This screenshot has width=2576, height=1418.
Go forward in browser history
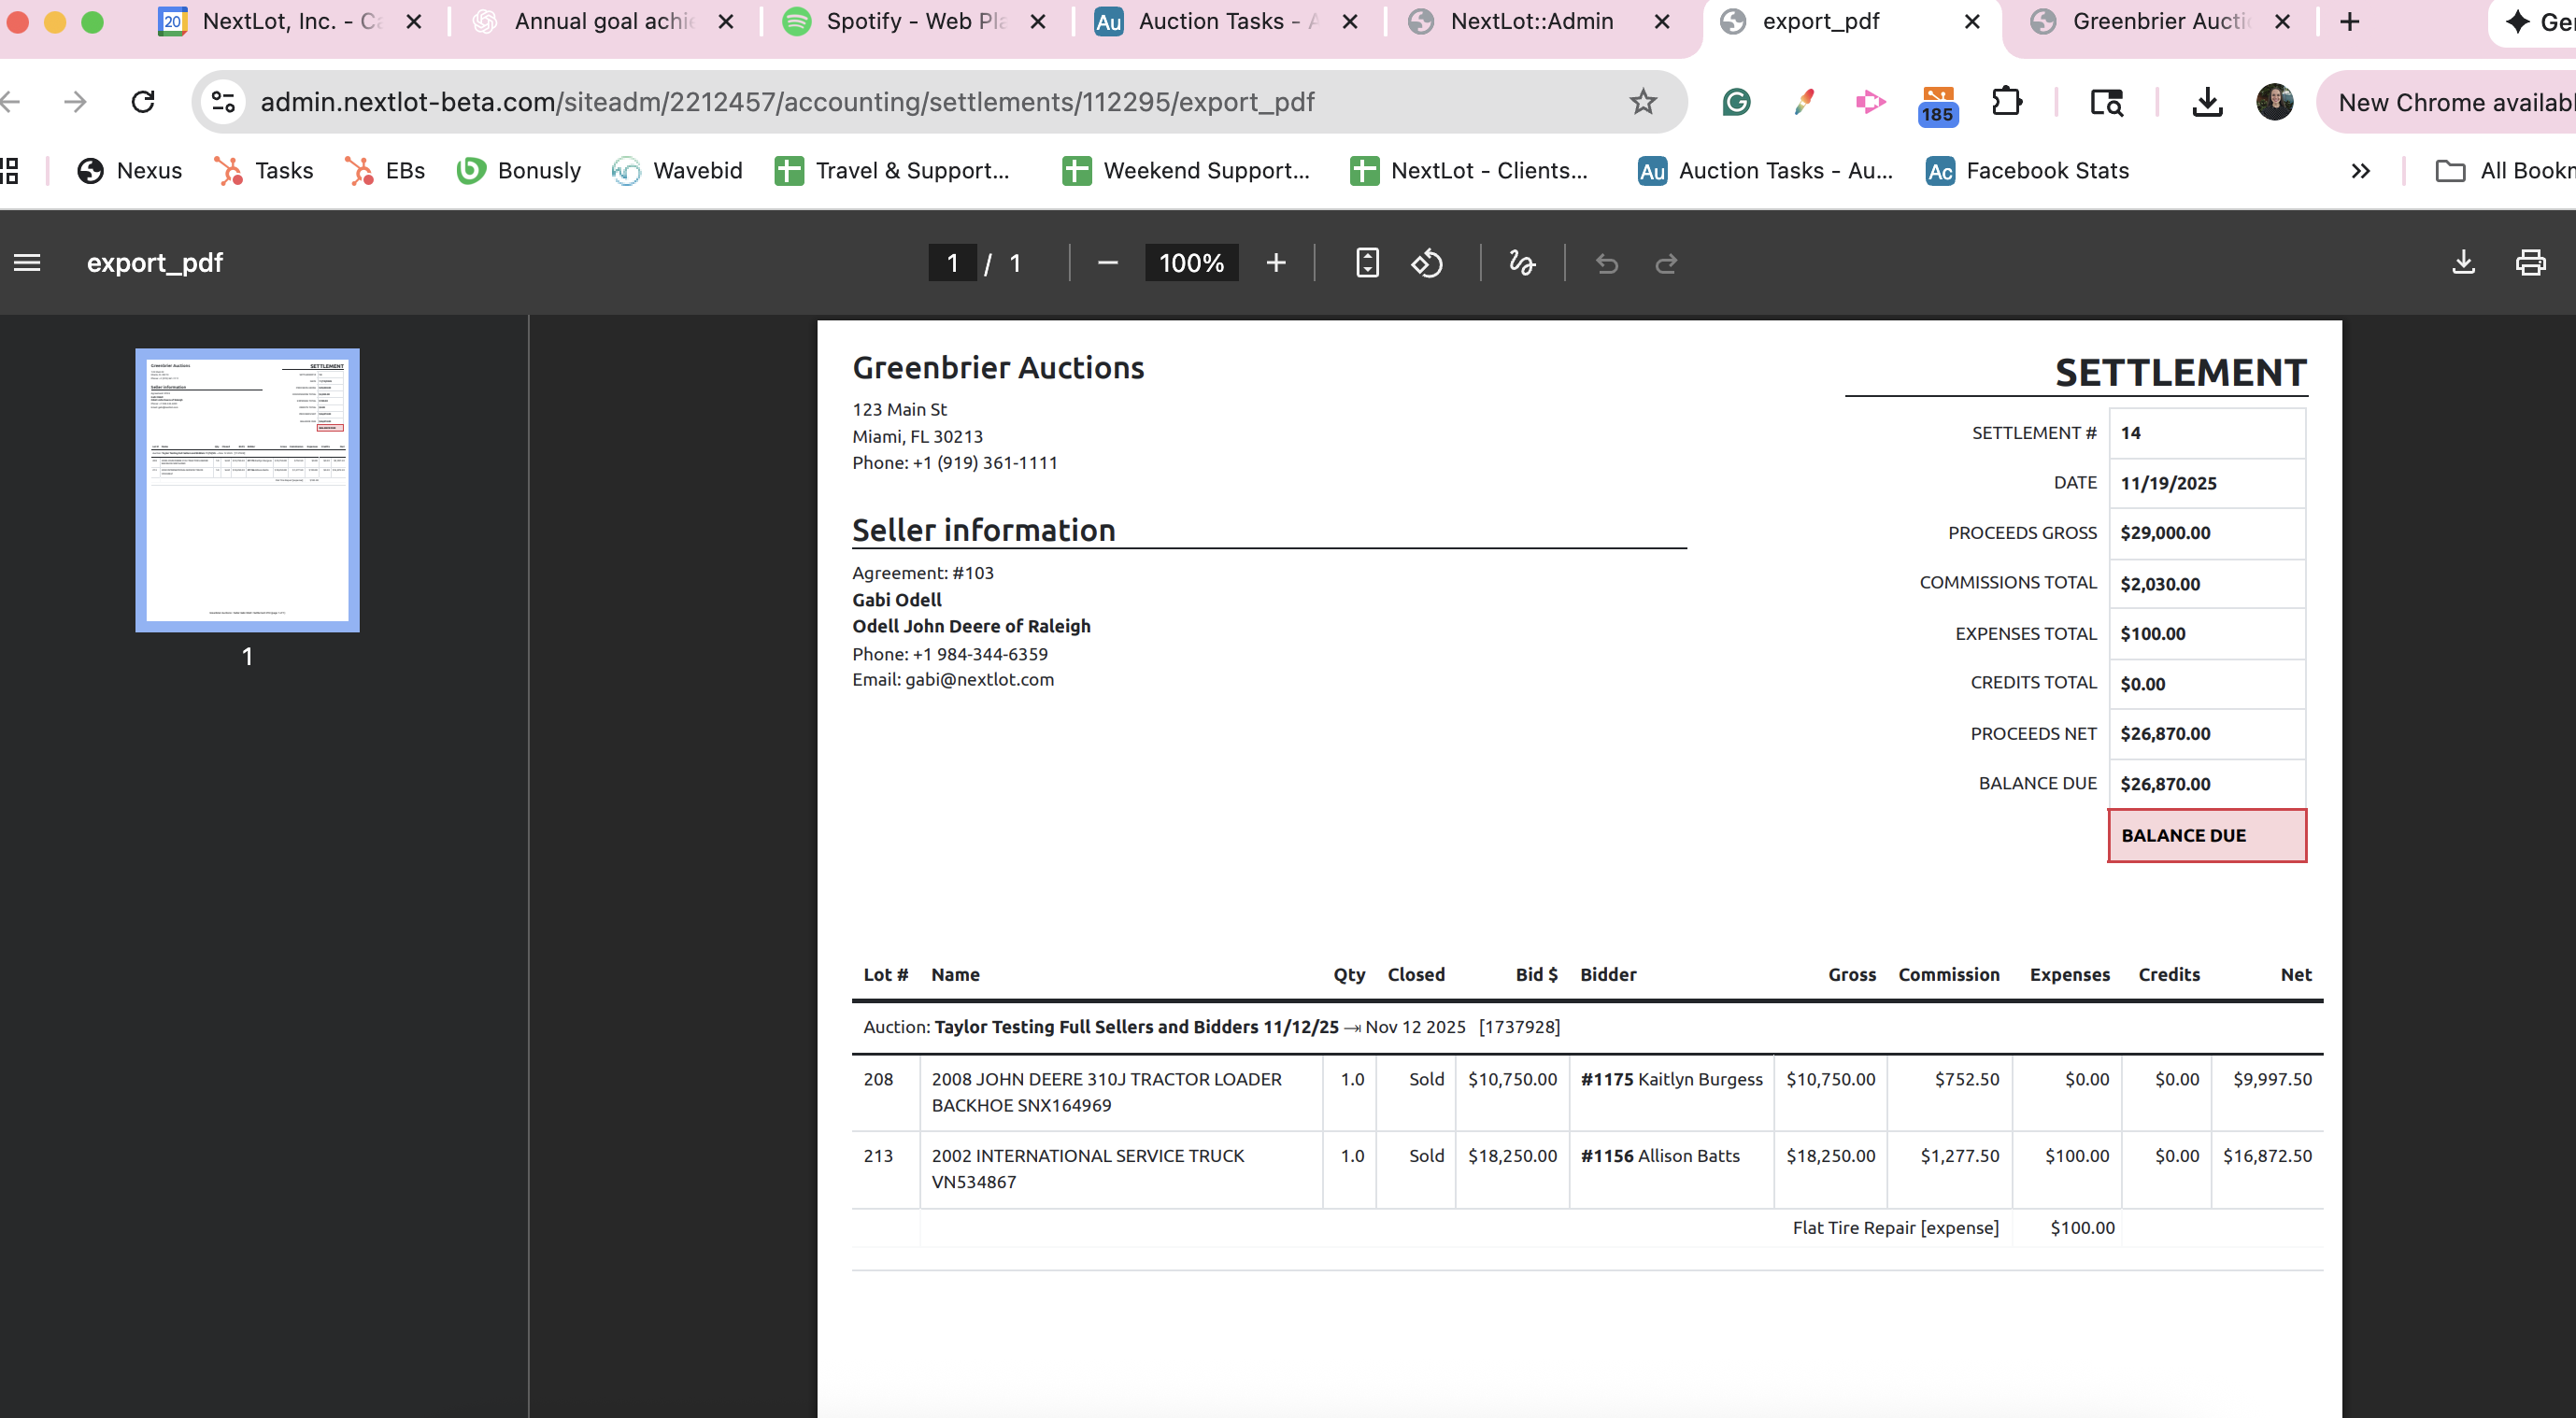pos(75,102)
